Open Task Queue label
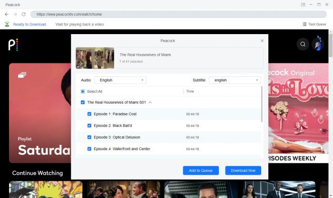Viewport: 333px width, 198px height. [x=317, y=24]
